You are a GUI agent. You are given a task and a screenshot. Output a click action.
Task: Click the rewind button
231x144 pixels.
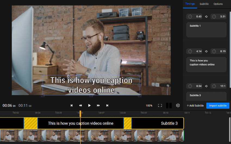80,105
